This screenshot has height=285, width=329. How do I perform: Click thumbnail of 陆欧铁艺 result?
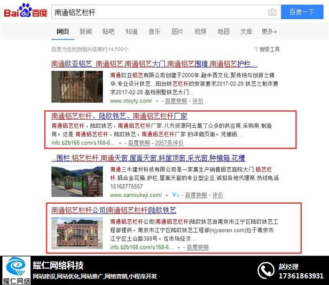(x=77, y=233)
